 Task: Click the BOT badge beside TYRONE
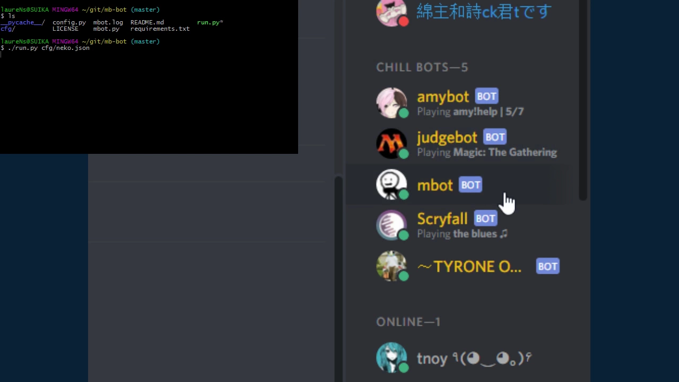click(x=548, y=266)
